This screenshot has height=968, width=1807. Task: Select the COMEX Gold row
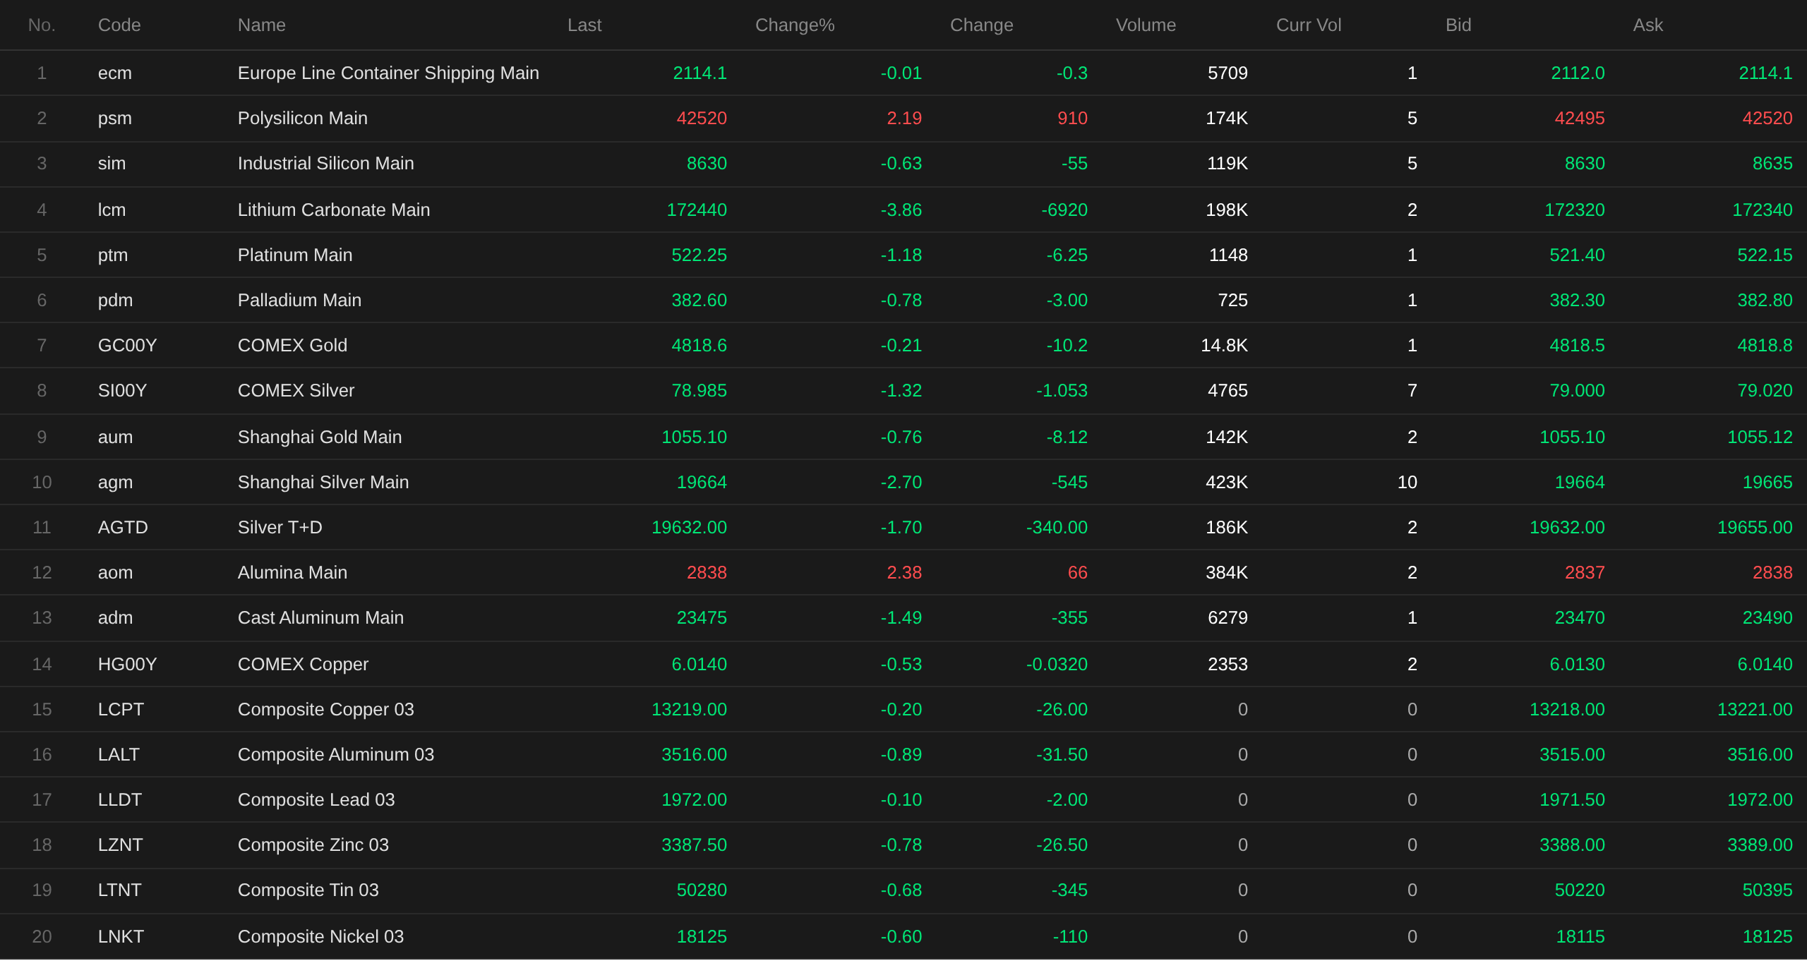292,346
